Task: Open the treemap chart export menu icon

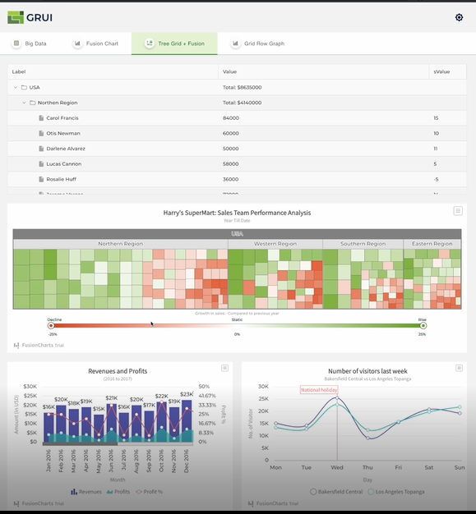Action: pyautogui.click(x=458, y=211)
